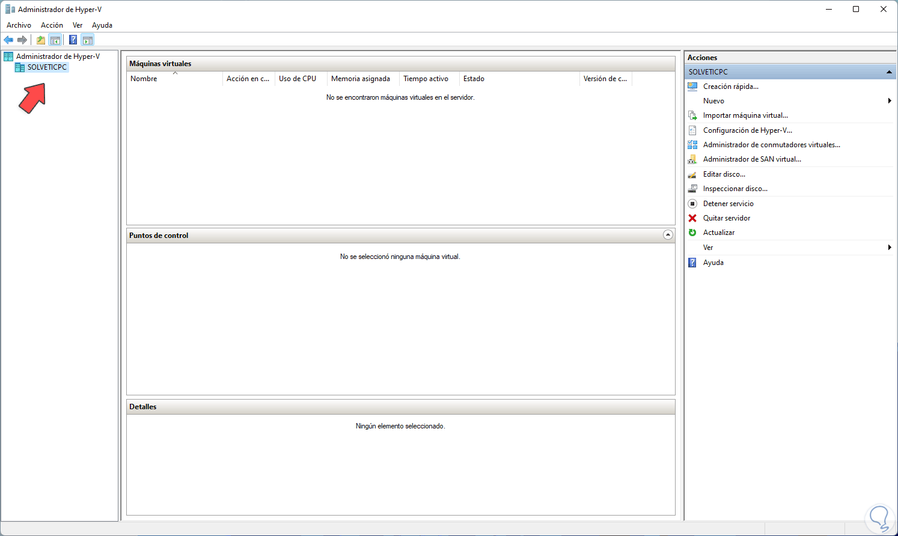This screenshot has width=898, height=536.
Task: Click the Creación rápida icon in Acciones
Action: (x=692, y=87)
